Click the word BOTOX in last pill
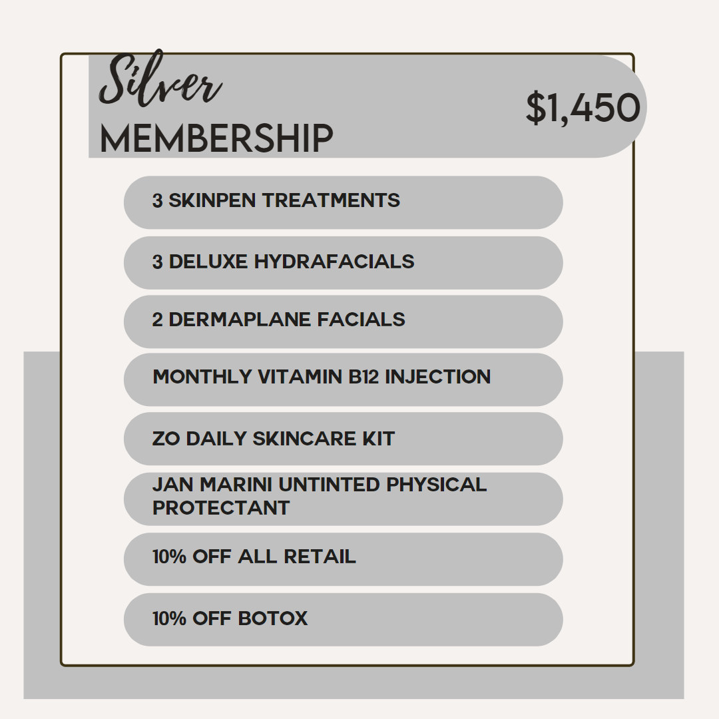 (x=273, y=618)
